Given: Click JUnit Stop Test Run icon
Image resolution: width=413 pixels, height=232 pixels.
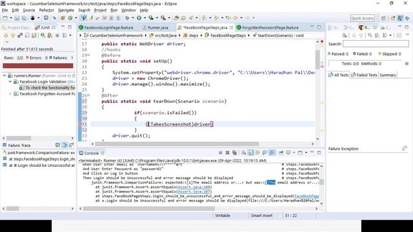Looking at the screenshot, I should 57,35.
